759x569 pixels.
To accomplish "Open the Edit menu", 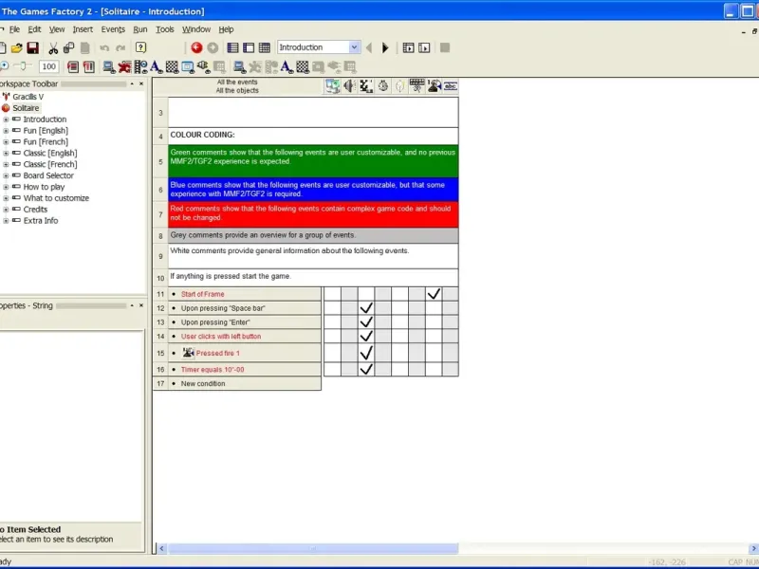I will [34, 29].
